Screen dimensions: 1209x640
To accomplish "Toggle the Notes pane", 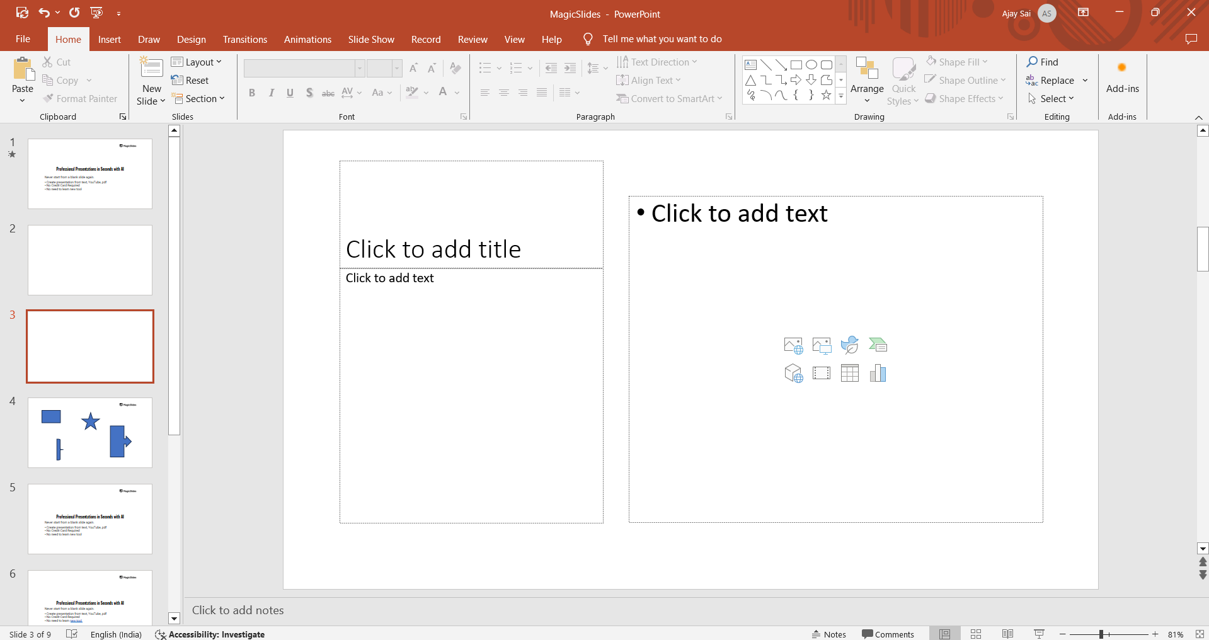I will [828, 634].
